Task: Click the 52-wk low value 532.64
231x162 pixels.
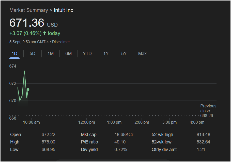Action: [x=204, y=142]
